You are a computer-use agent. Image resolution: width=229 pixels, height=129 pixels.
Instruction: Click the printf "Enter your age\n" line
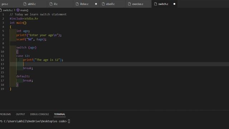(39, 35)
